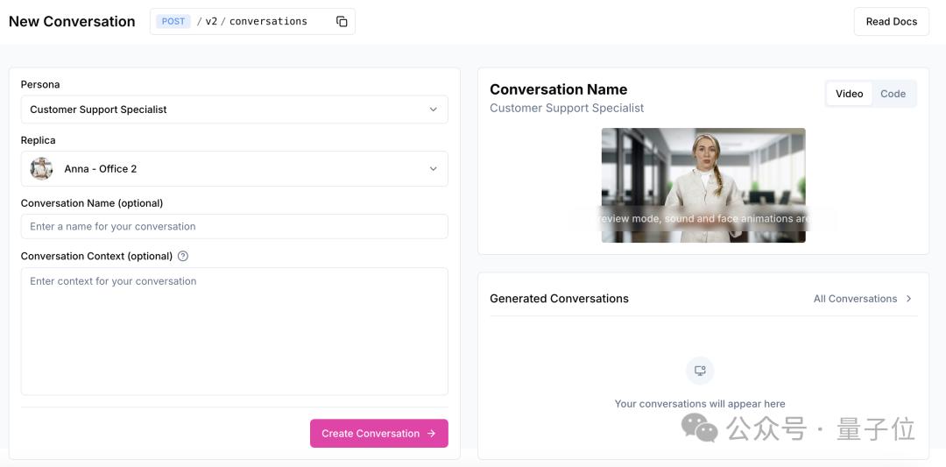Open the Read Docs button
Screen dimensions: 946x467
[891, 22]
